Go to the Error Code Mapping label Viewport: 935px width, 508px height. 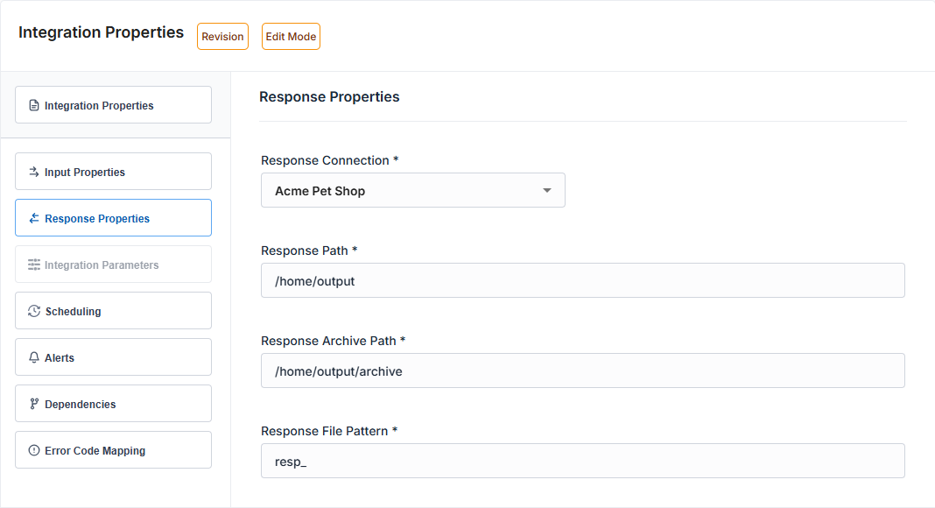click(95, 451)
